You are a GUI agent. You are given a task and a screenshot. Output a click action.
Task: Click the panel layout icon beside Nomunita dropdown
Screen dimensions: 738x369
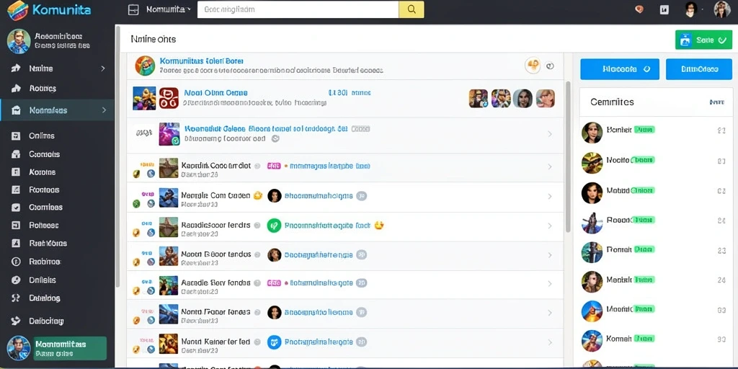tap(133, 9)
